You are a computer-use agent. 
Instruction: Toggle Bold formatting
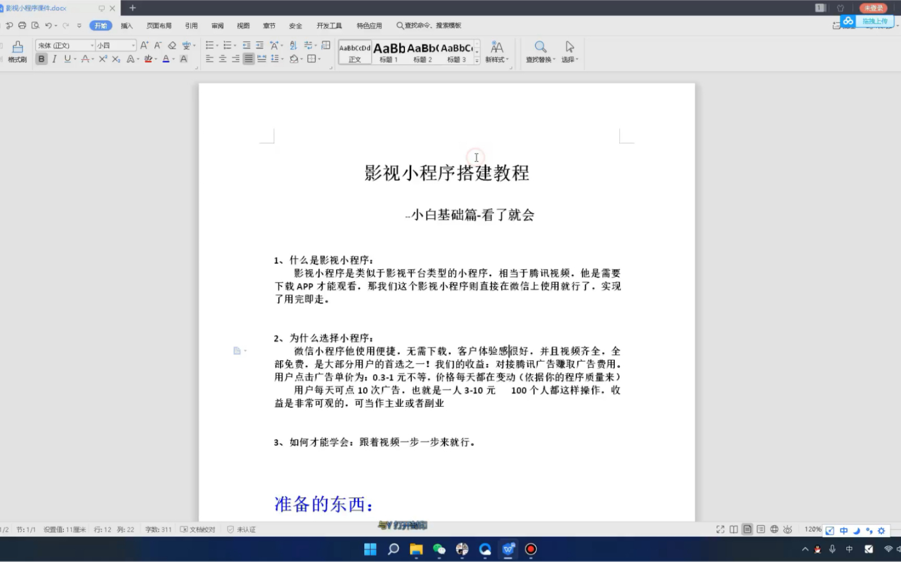[41, 59]
